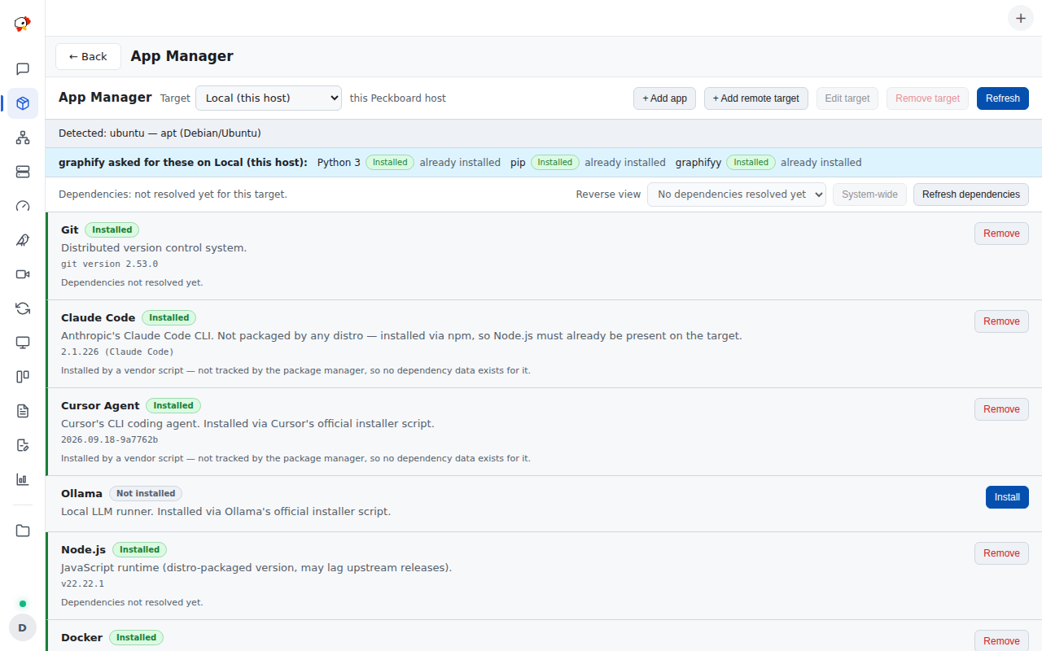Click 'graphify asked for these on Local' heading
This screenshot has height=651, width=1042.
tap(183, 163)
